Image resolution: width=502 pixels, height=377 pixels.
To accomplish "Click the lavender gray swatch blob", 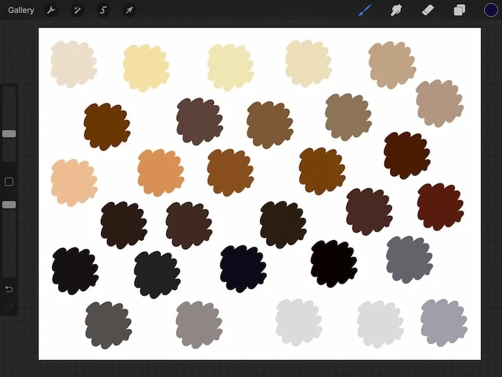I will [x=444, y=323].
